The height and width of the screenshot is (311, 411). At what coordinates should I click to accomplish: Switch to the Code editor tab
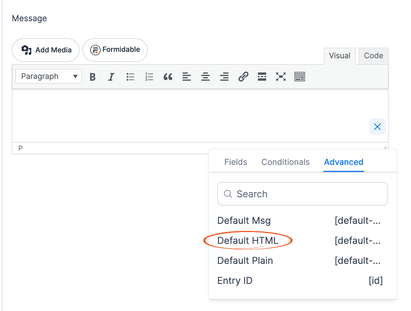(x=374, y=56)
